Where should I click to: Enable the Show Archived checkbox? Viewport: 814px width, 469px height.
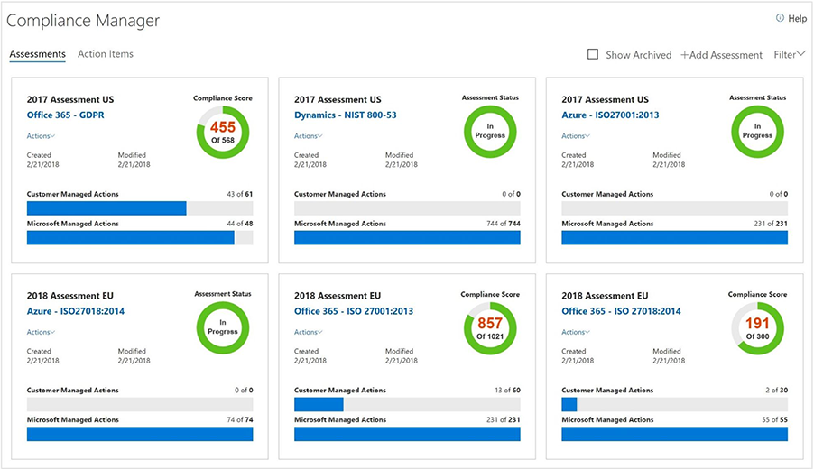pyautogui.click(x=593, y=54)
